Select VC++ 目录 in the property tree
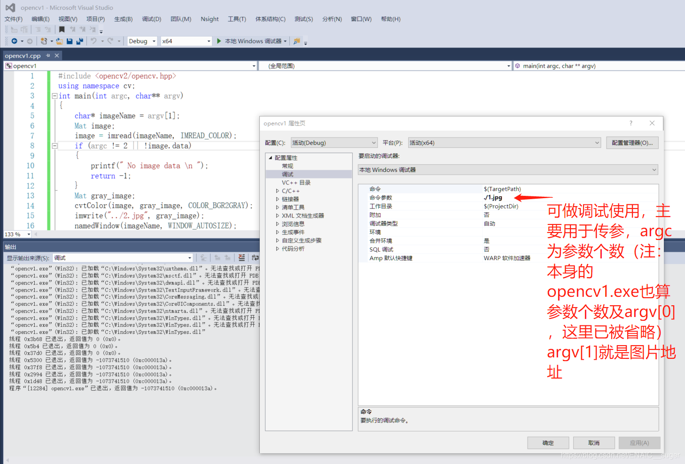The image size is (685, 464). [296, 183]
